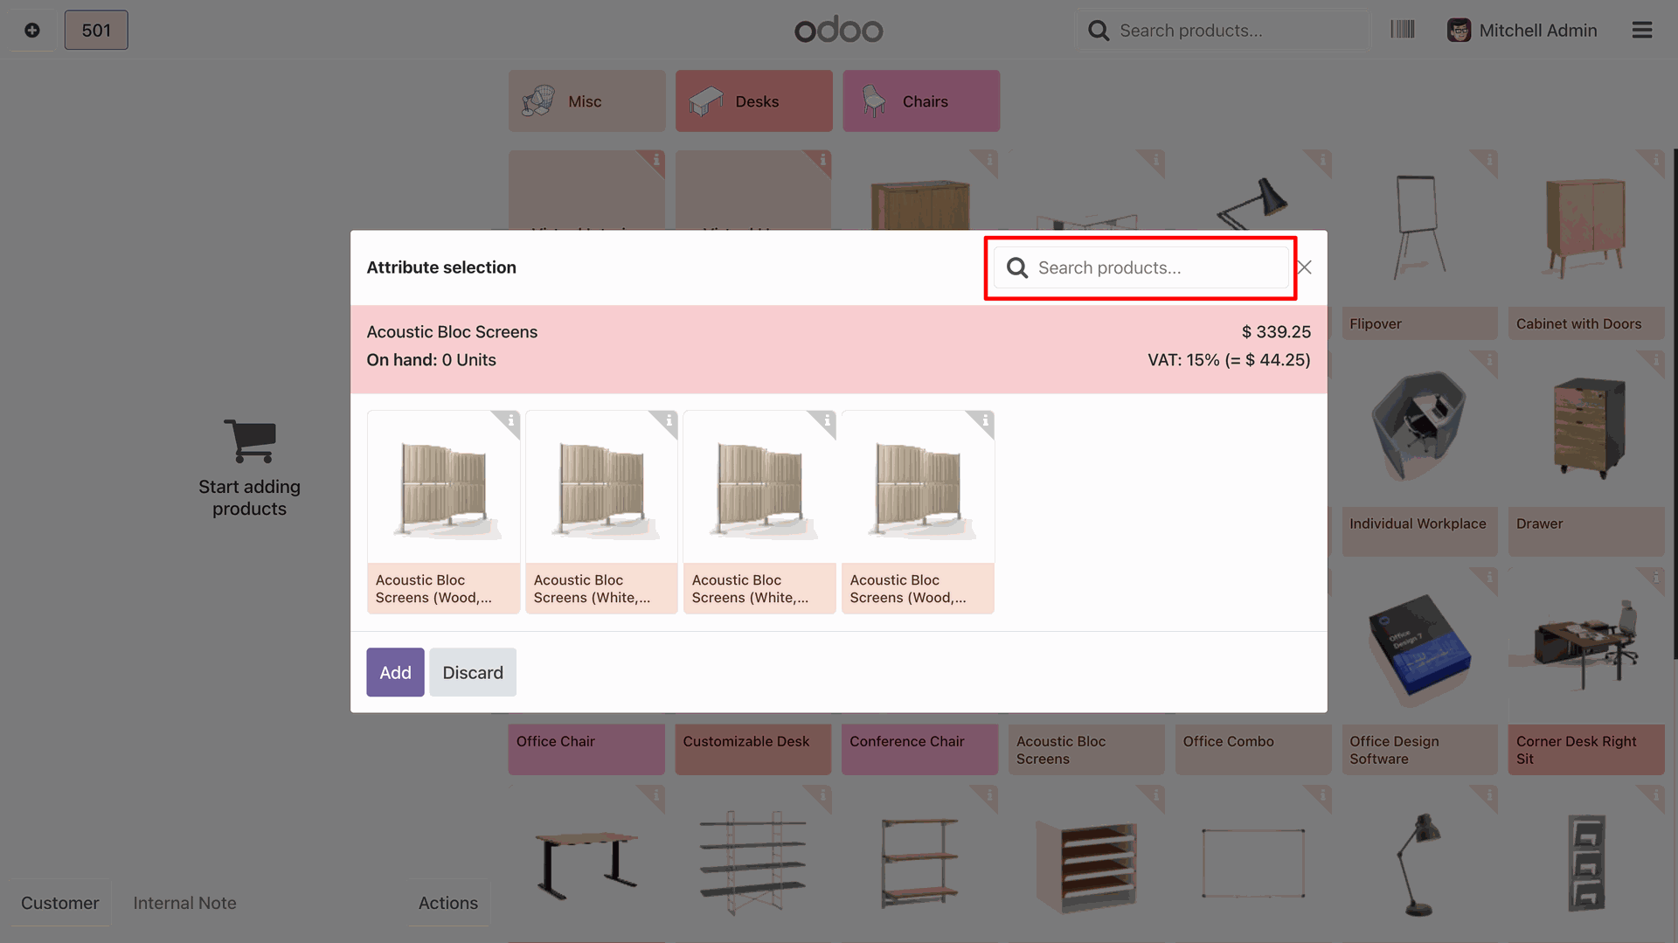The height and width of the screenshot is (943, 1678).
Task: Click the Acoustic Bloc Screens price $ 339.25
Action: (1276, 332)
